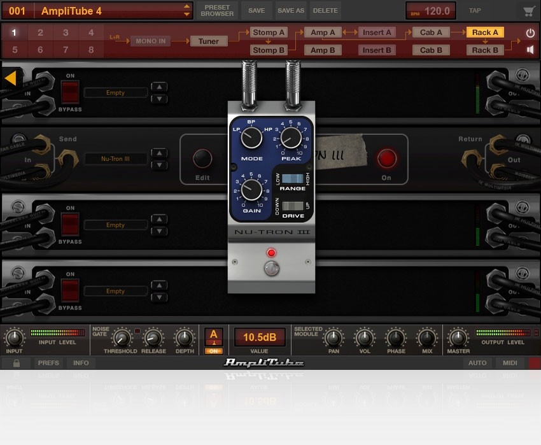Viewport: 541px width, 445px height.
Task: Open the INFO panel
Action: (x=81, y=363)
